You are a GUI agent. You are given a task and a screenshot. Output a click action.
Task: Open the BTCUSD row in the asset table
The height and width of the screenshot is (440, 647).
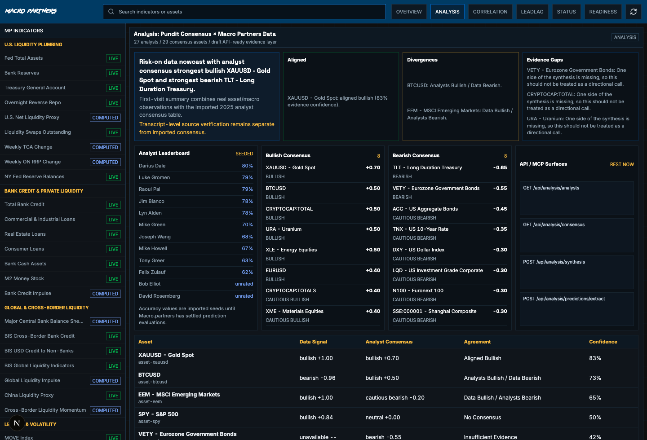[386, 378]
